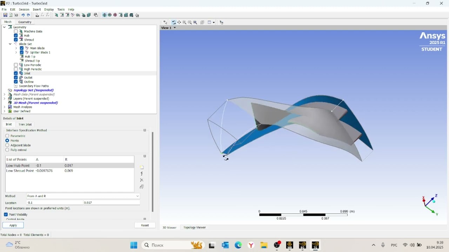
Task: Uncheck the Shroud visibility checkbox
Action: tap(16, 40)
